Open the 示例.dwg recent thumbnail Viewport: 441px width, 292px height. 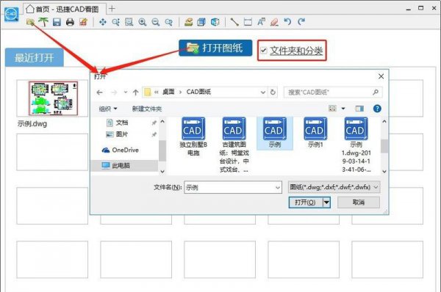coord(52,98)
